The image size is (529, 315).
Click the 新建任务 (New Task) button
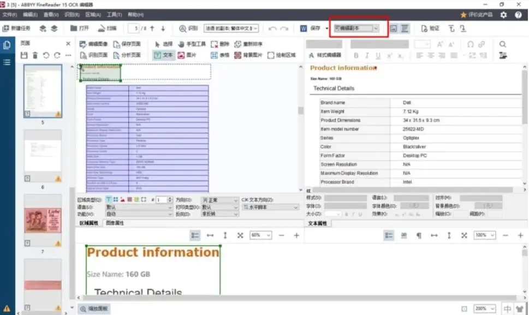16,28
